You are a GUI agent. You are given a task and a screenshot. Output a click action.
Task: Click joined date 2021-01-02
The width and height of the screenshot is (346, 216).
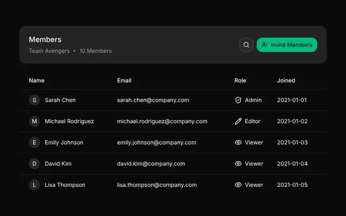click(292, 121)
